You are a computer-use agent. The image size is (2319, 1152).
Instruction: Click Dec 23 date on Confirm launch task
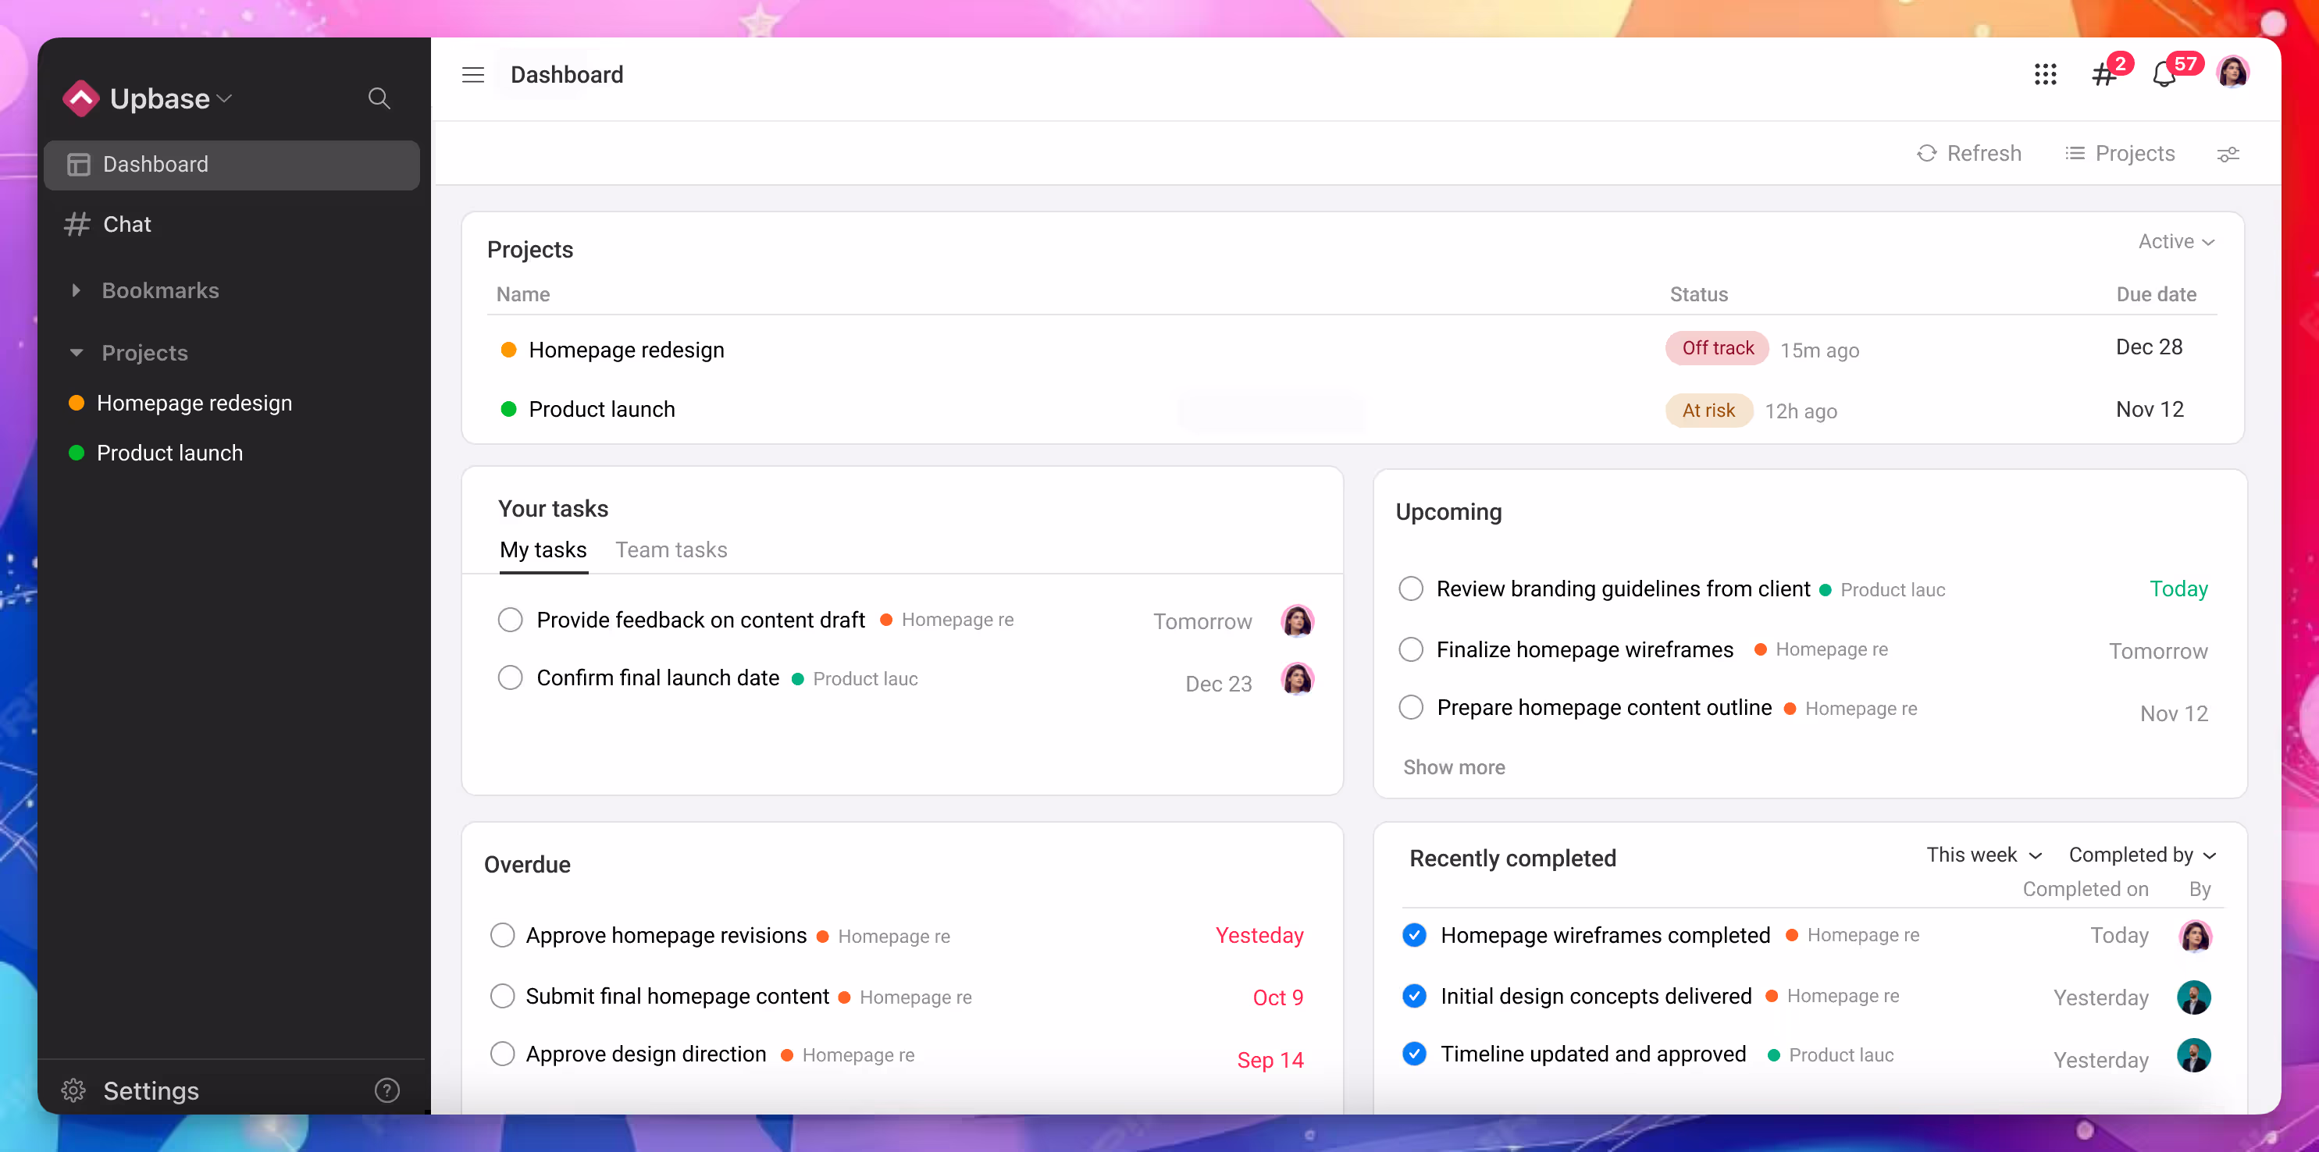click(1218, 684)
